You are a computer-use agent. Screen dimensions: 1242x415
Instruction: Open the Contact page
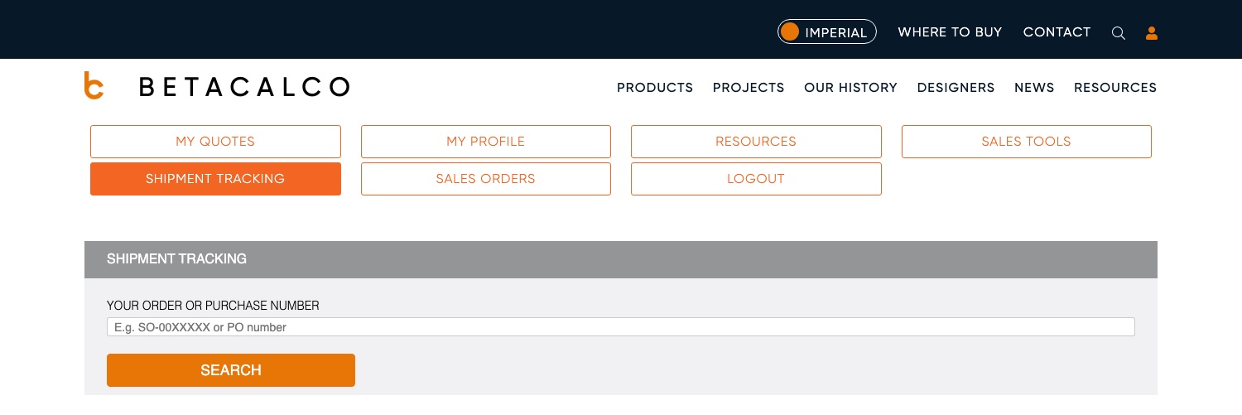(1057, 32)
